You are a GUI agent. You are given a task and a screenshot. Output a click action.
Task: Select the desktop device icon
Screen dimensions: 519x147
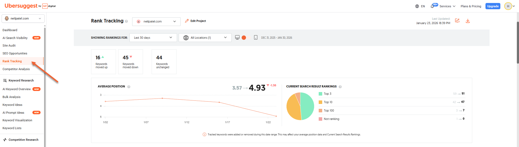pos(237,38)
